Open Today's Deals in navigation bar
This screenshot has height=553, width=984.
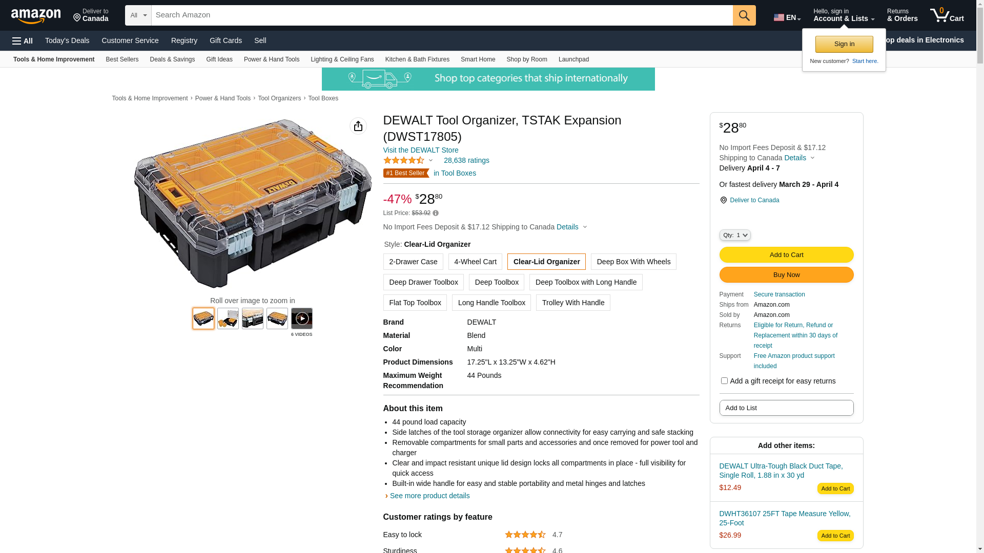point(67,40)
